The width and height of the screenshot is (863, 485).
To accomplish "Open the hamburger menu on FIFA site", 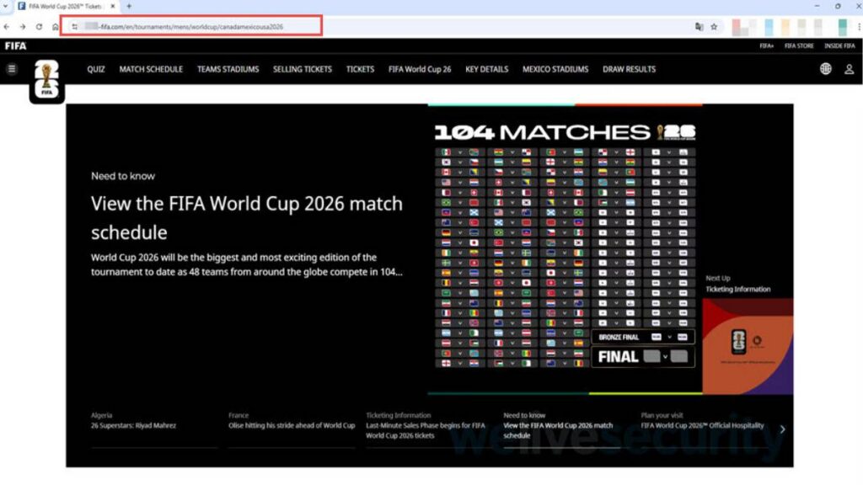I will [x=12, y=69].
